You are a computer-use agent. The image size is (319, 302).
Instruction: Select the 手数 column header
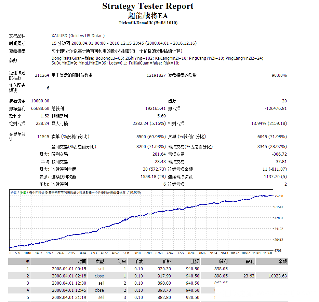click(x=139, y=261)
